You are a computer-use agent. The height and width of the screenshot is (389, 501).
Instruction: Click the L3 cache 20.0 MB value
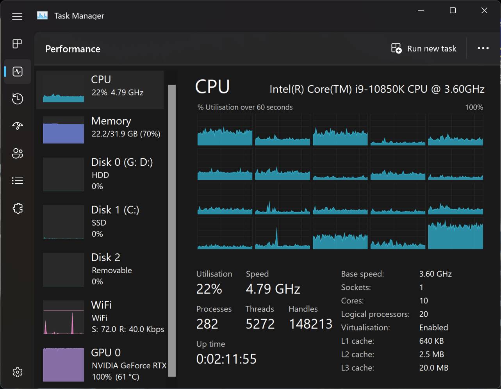click(434, 368)
